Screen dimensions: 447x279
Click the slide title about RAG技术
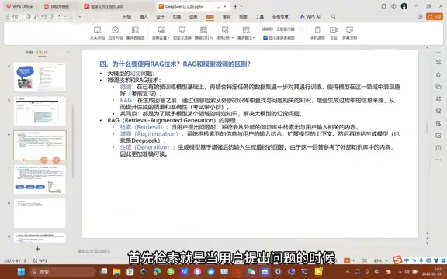coord(175,64)
